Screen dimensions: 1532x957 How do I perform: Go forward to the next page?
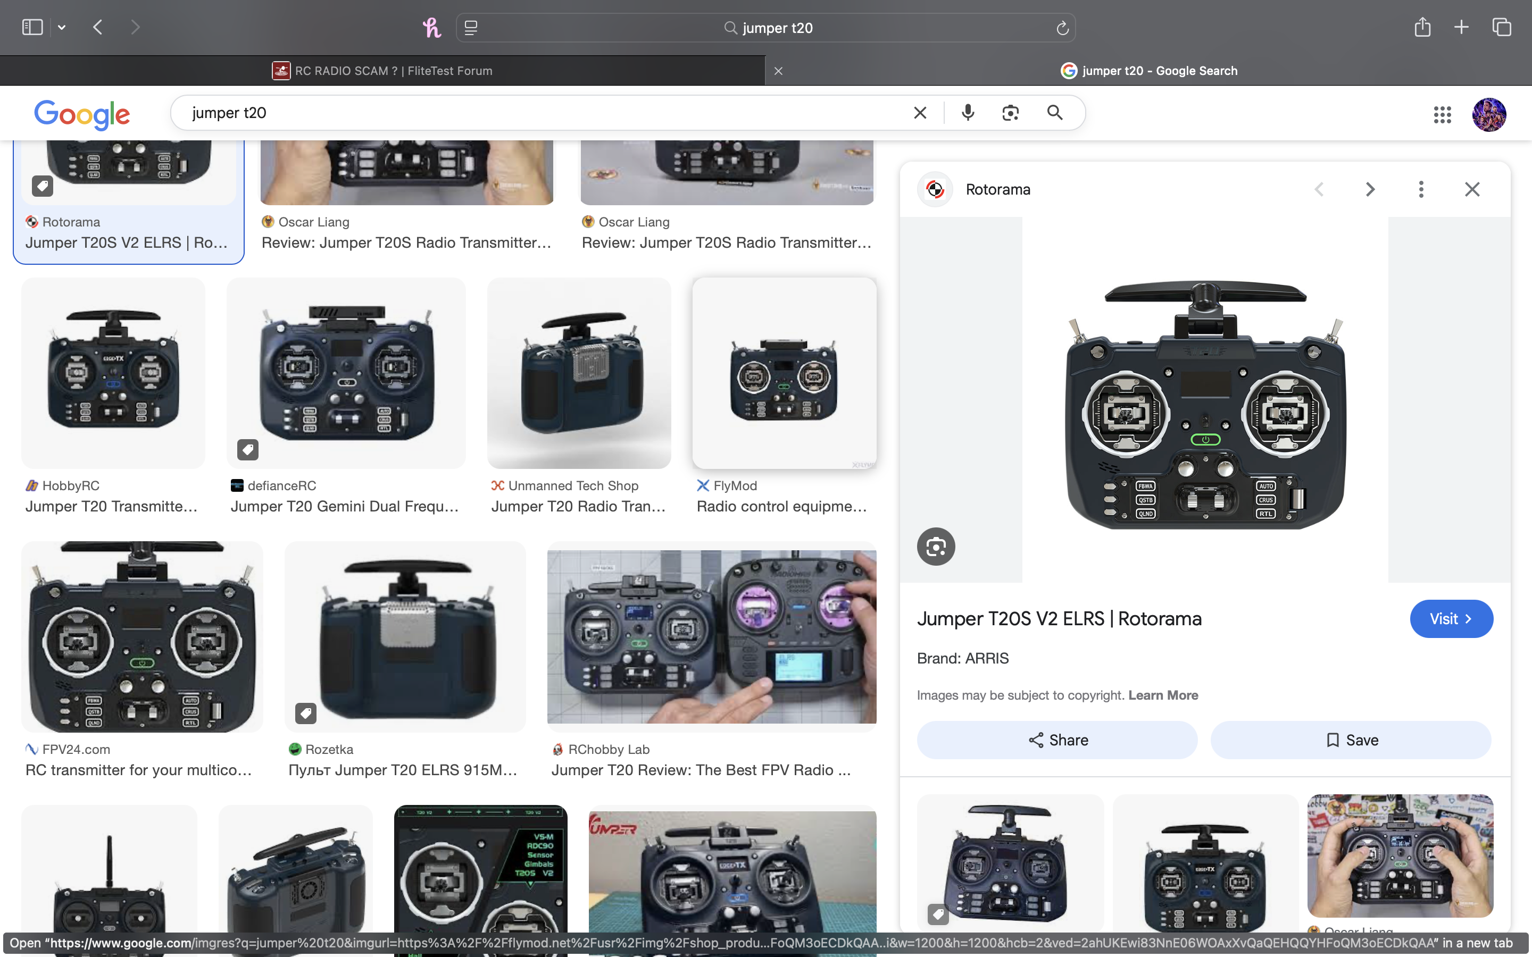point(135,27)
